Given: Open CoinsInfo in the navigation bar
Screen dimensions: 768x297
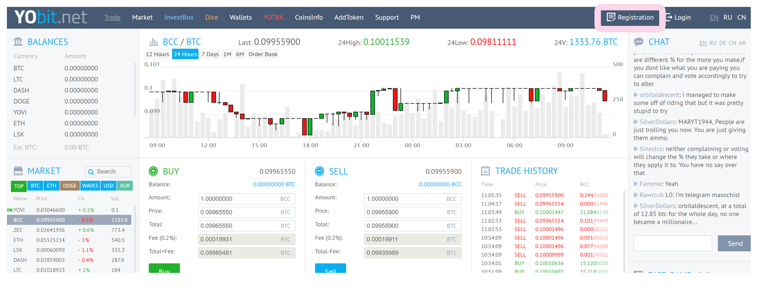Looking at the screenshot, I should [309, 17].
